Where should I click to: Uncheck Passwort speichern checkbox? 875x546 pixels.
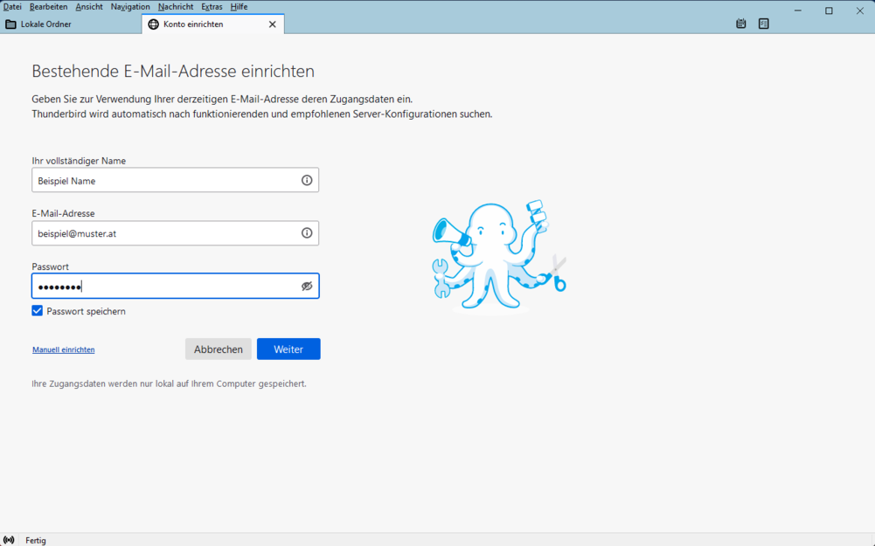tap(38, 311)
